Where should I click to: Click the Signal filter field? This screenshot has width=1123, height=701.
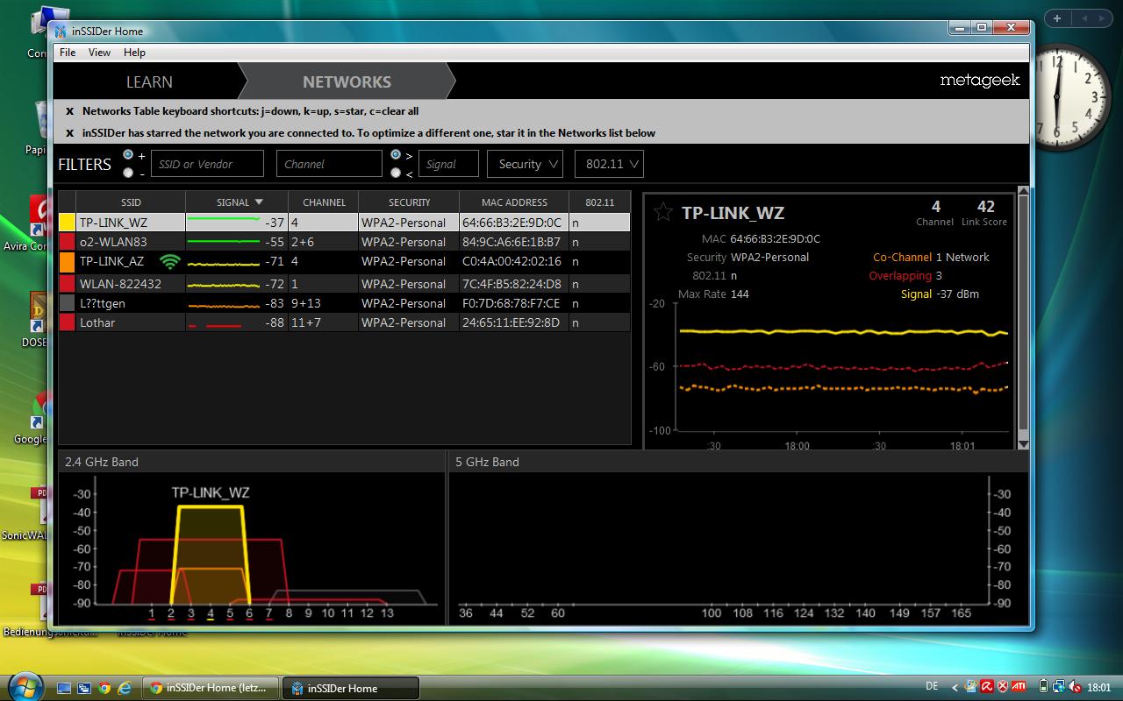pyautogui.click(x=448, y=164)
